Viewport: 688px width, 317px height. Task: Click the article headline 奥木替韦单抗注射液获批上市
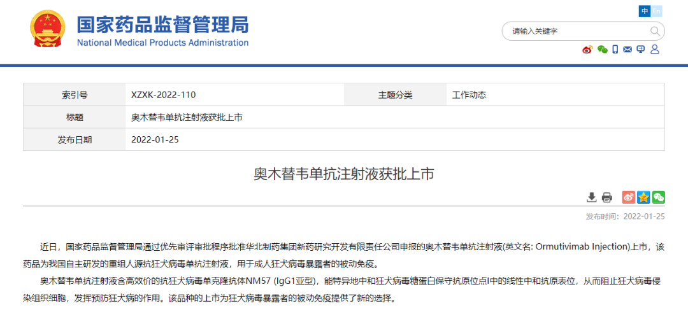pyautogui.click(x=344, y=174)
